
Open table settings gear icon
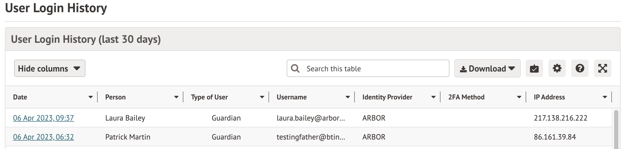point(557,69)
